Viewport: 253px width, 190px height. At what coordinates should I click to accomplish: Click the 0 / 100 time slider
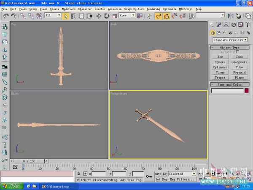[x=29, y=161]
